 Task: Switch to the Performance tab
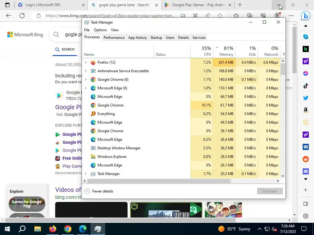click(114, 38)
